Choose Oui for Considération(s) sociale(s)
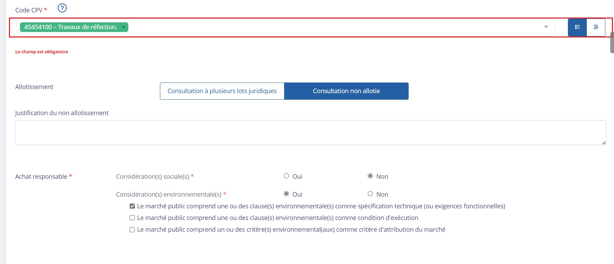 tap(286, 176)
